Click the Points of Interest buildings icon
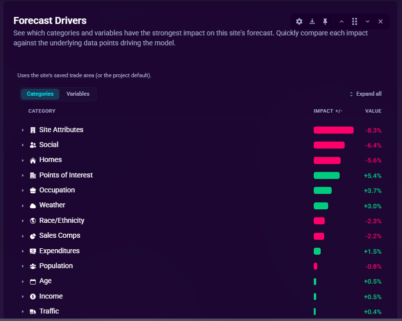This screenshot has width=402, height=321. point(33,175)
